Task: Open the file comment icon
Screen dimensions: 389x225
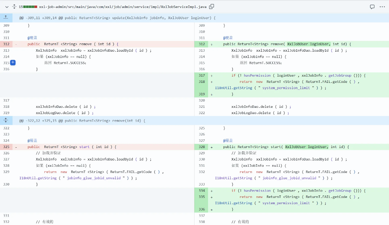Action: [372, 7]
